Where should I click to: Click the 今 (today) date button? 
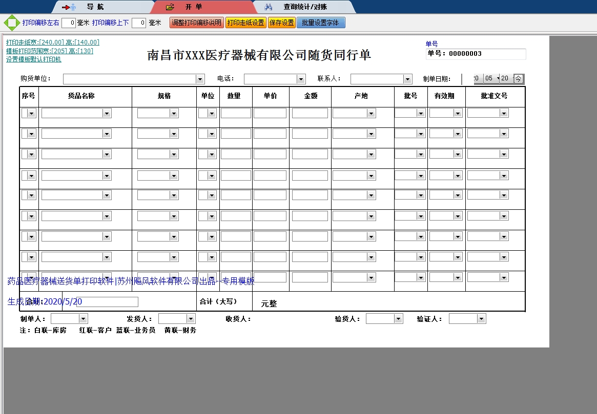(x=519, y=79)
